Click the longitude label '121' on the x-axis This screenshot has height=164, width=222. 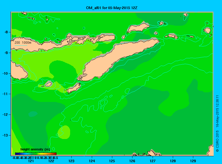coord(31,161)
